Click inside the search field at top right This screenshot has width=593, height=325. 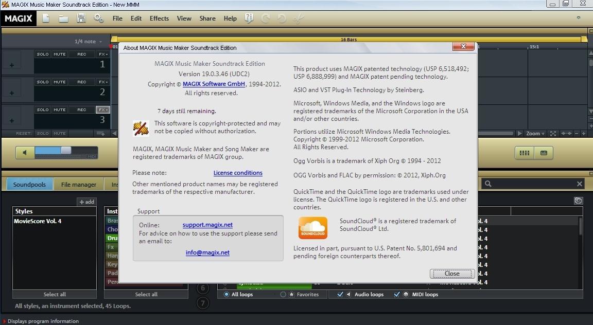[x=530, y=183]
